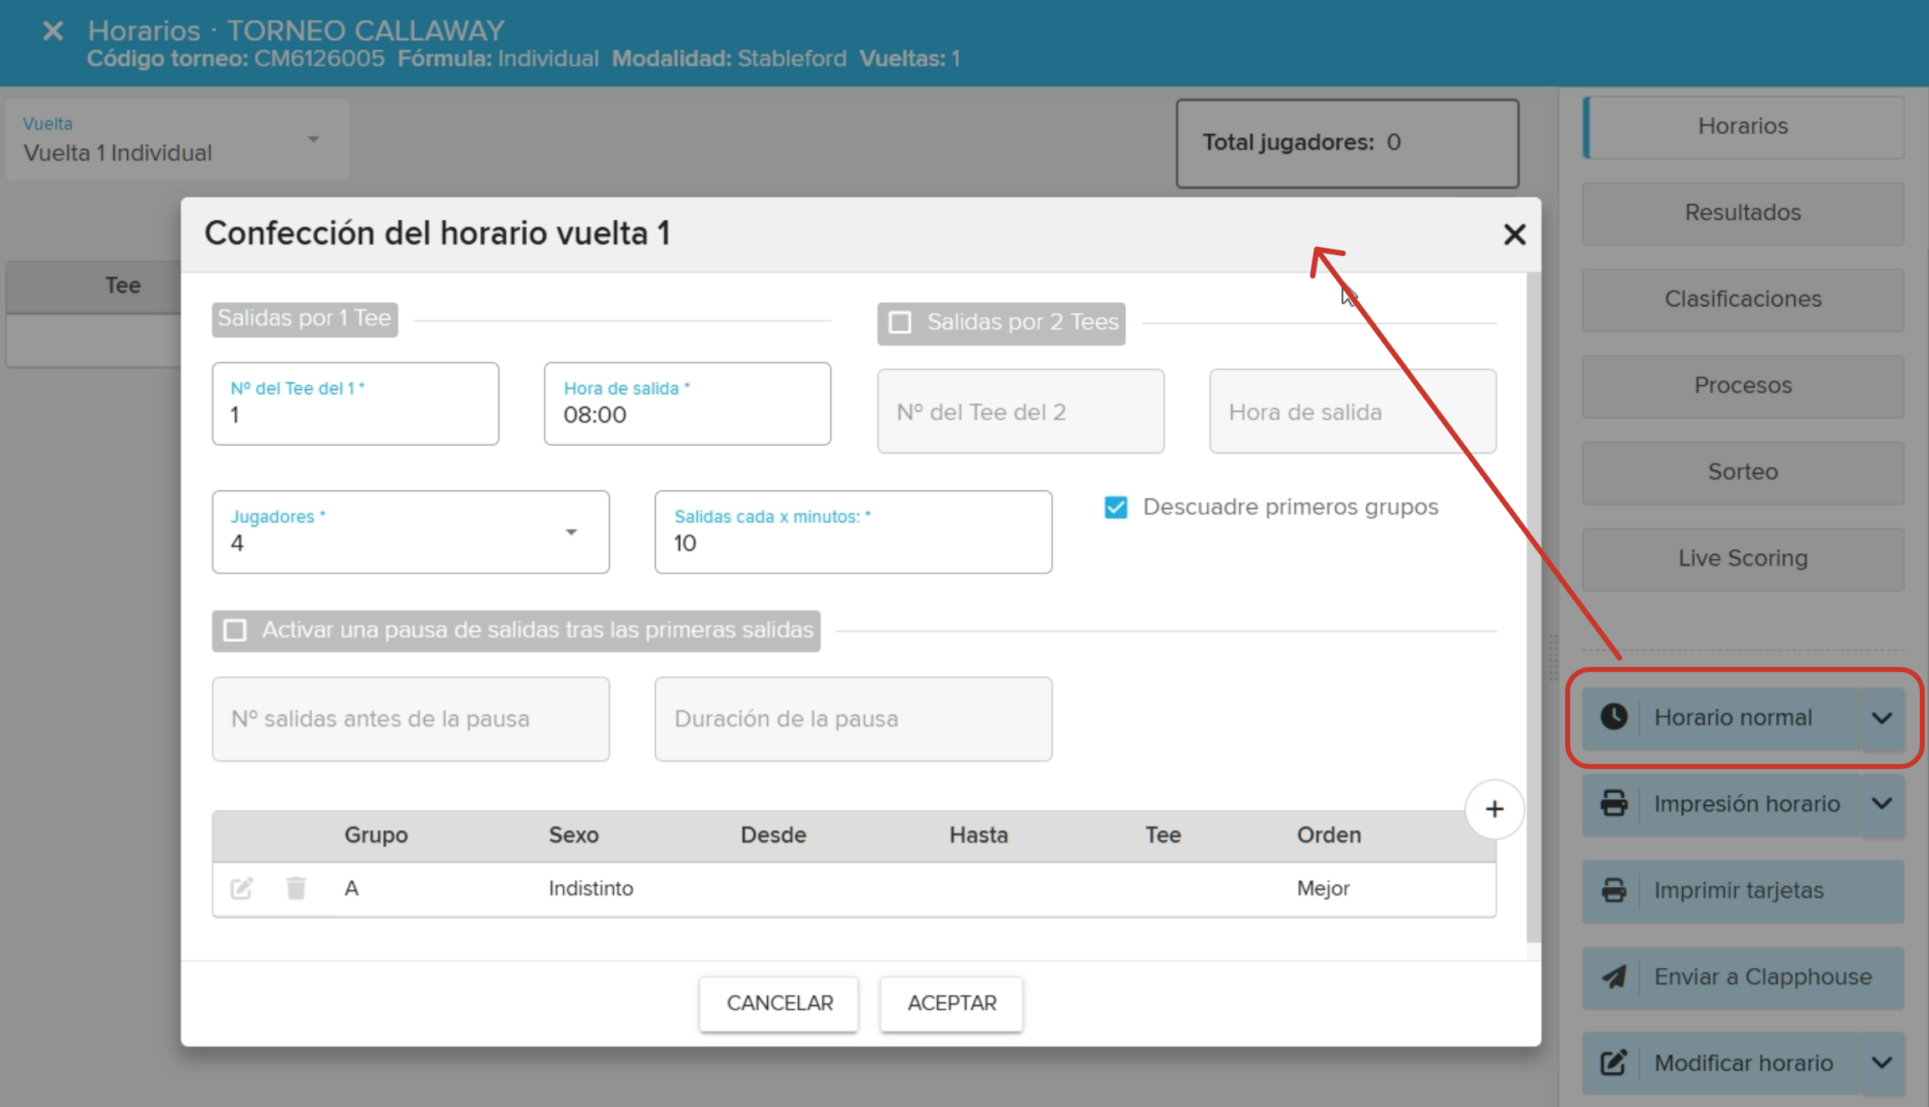Expand Horario normal options arrow

1882,718
